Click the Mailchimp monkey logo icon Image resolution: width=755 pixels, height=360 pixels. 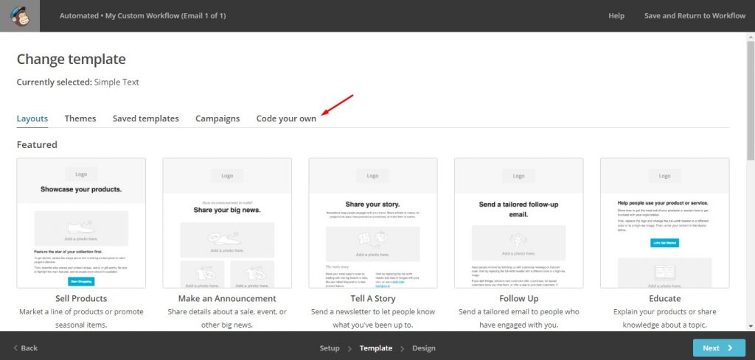20,16
